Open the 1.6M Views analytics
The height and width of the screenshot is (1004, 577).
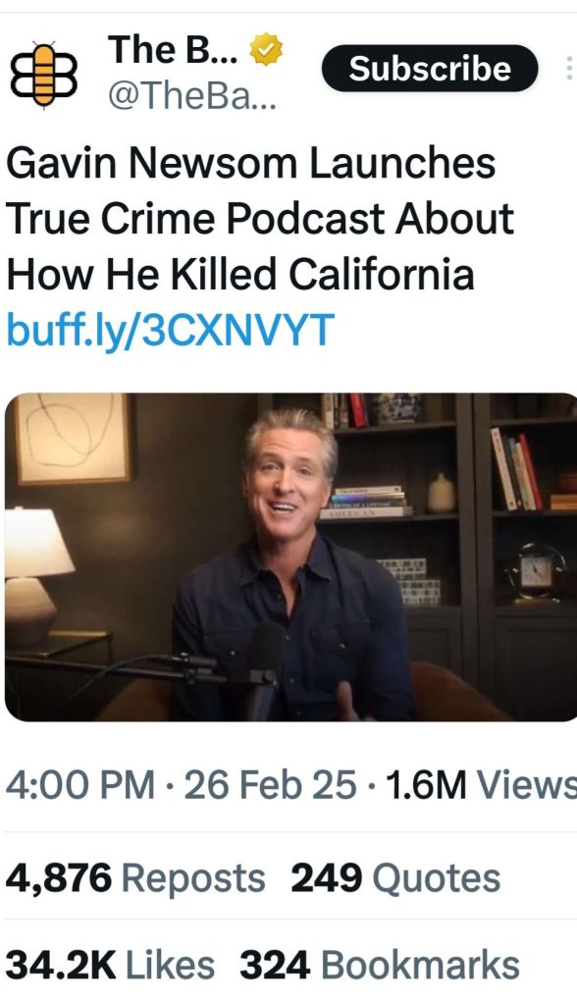pyautogui.click(x=481, y=784)
